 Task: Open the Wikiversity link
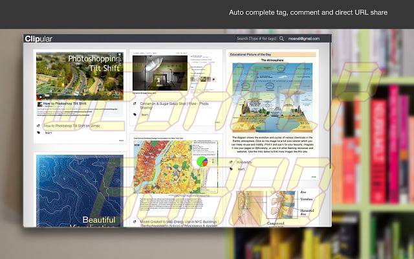[245, 163]
